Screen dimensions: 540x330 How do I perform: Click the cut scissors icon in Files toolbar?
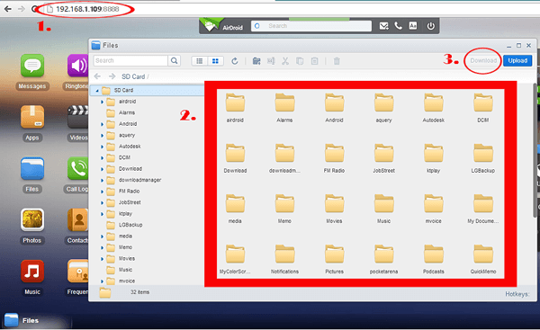285,61
